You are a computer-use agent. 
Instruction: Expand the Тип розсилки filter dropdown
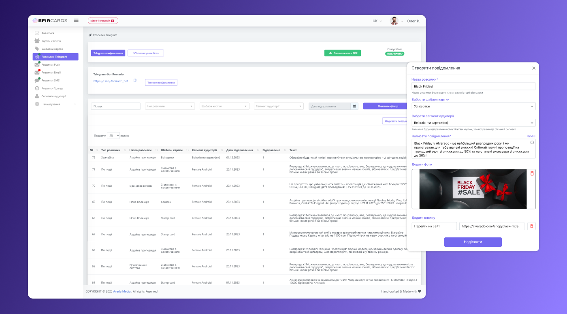click(170, 106)
